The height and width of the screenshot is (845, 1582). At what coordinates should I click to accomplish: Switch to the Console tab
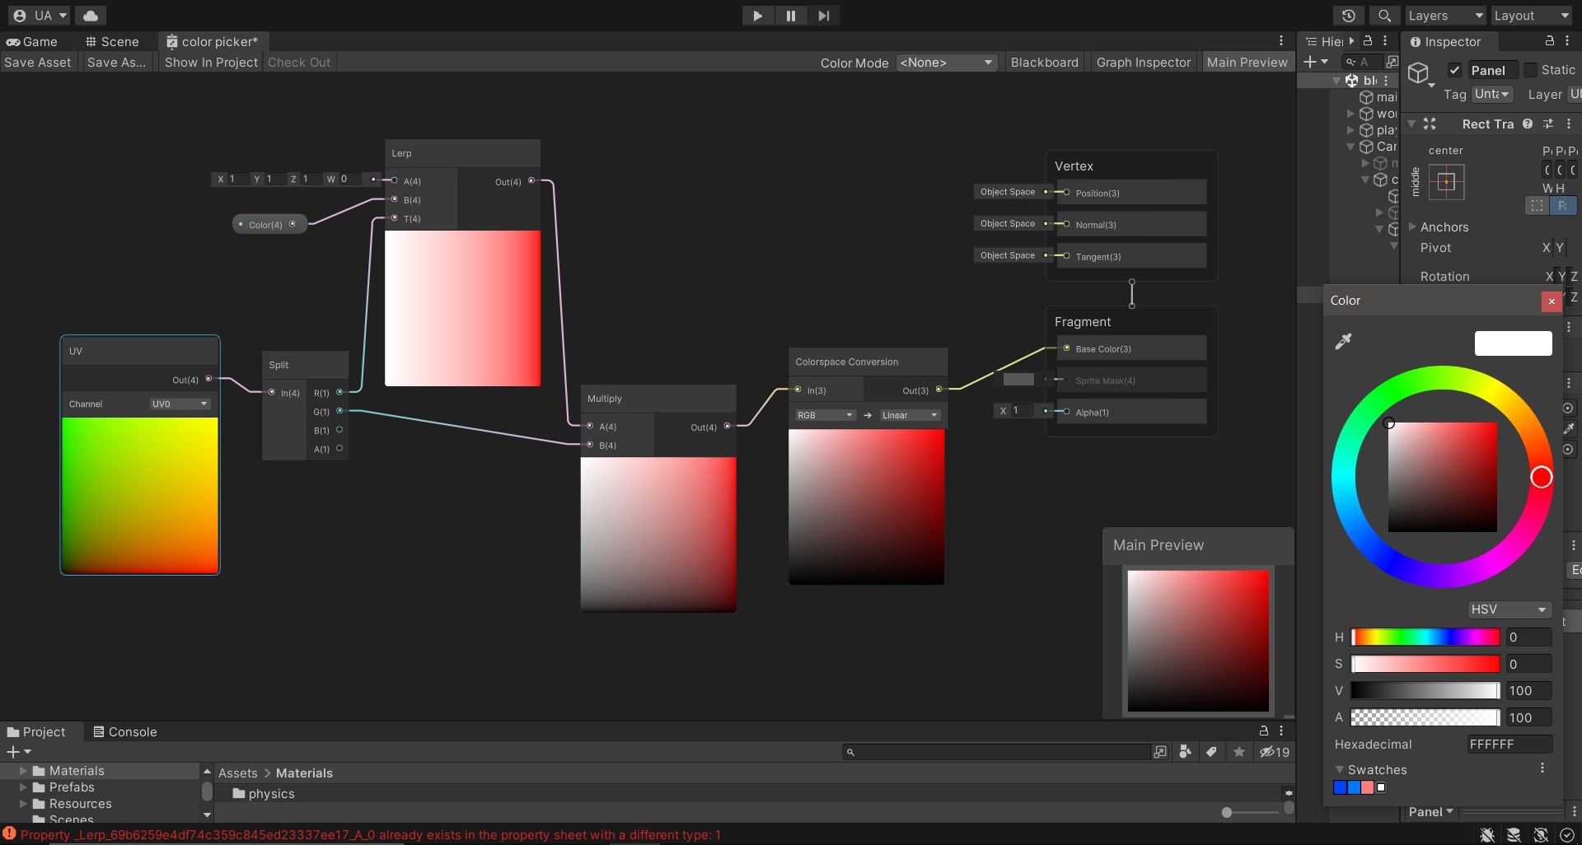125,731
